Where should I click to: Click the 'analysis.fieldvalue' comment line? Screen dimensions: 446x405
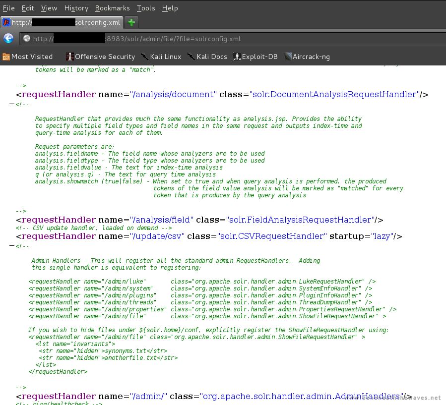pyautogui.click(x=129, y=168)
